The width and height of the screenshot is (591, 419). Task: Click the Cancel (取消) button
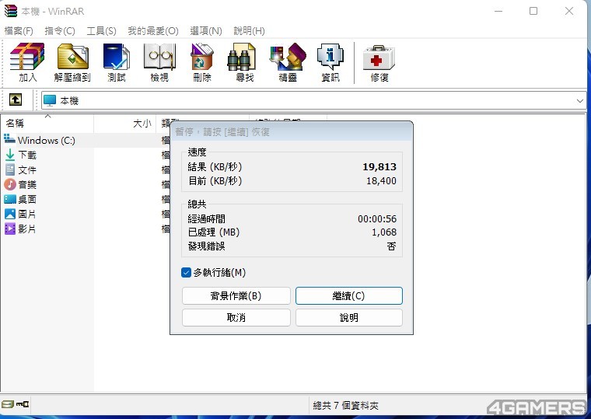(236, 318)
